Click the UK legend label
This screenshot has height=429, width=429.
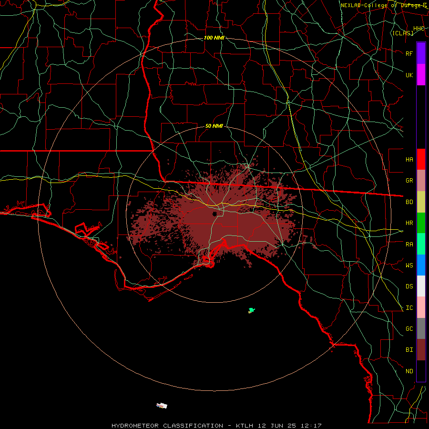409,75
